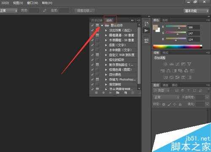Click lock transparent pixels icon in Layers

click(164, 104)
